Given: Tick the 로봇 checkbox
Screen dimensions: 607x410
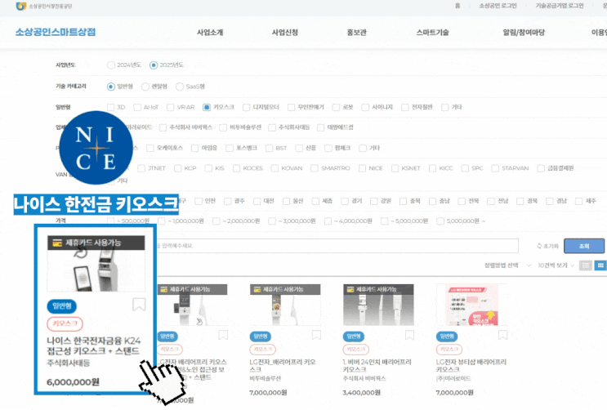Looking at the screenshot, I should [x=336, y=107].
